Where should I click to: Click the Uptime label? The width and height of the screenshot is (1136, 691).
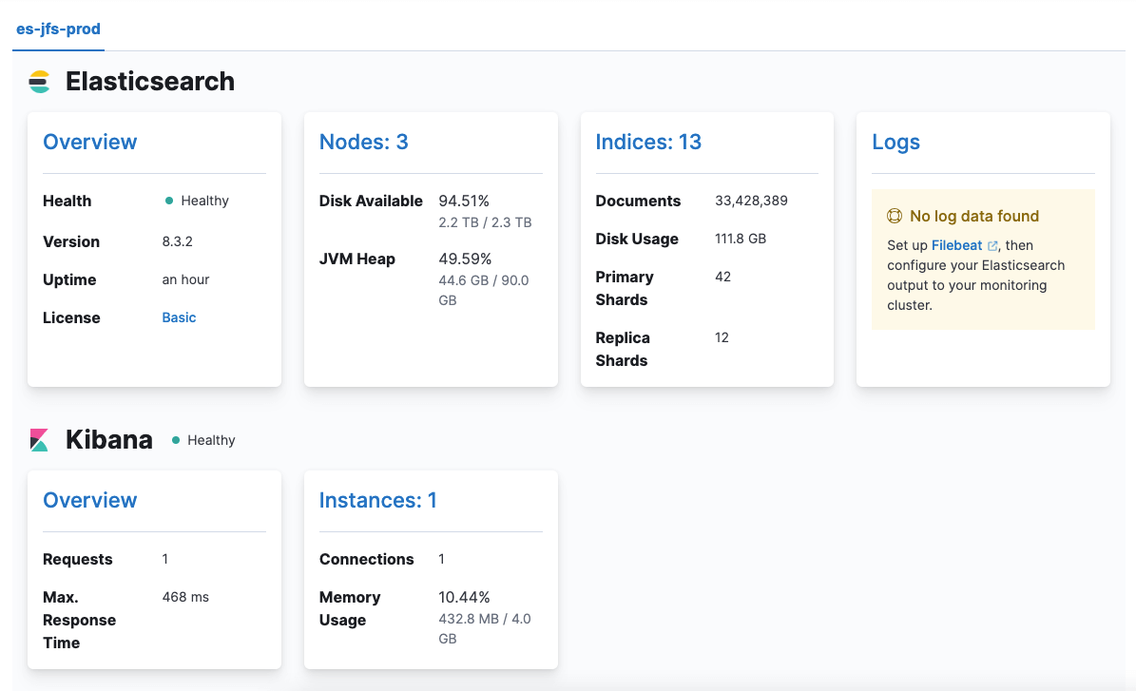69,279
